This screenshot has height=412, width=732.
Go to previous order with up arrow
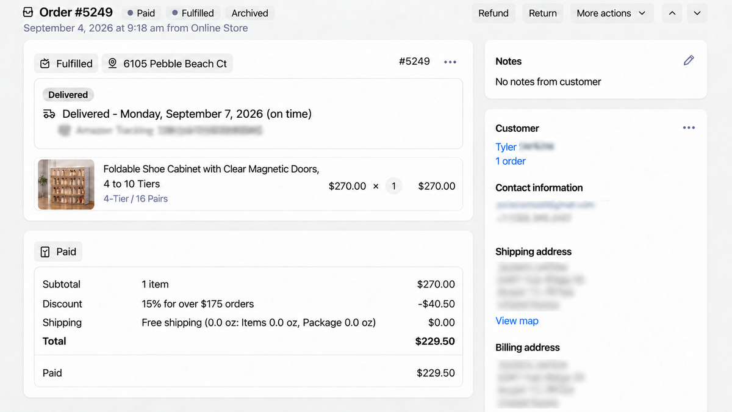tap(672, 13)
